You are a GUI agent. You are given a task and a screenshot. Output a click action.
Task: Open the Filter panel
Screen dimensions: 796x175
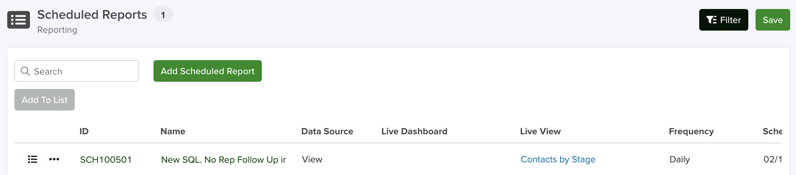(723, 20)
